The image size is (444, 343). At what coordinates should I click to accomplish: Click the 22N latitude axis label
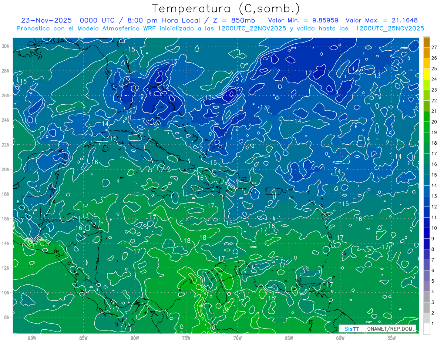click(6, 145)
